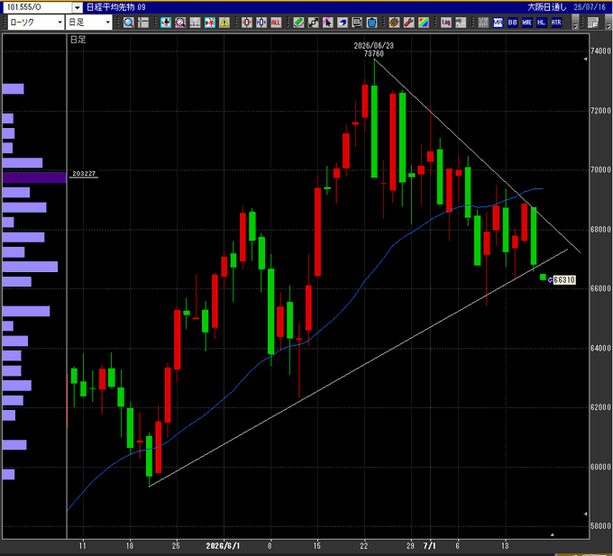Open the symbol code dropdown arrow
The height and width of the screenshot is (556, 613).
click(x=78, y=7)
